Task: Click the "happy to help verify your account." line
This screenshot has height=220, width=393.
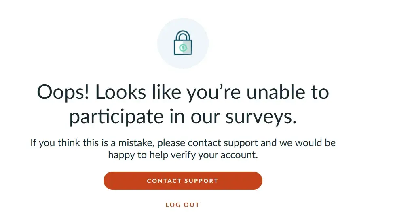Action: 183,155
